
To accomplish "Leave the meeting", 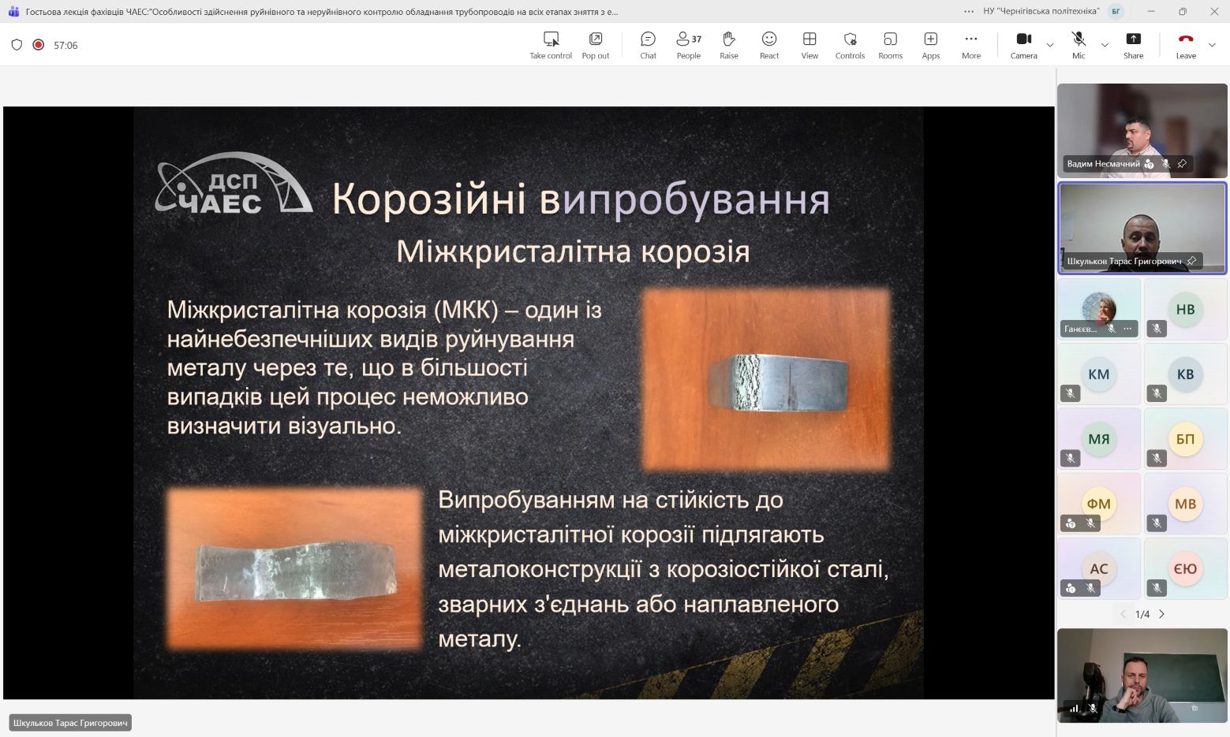I will pyautogui.click(x=1185, y=45).
